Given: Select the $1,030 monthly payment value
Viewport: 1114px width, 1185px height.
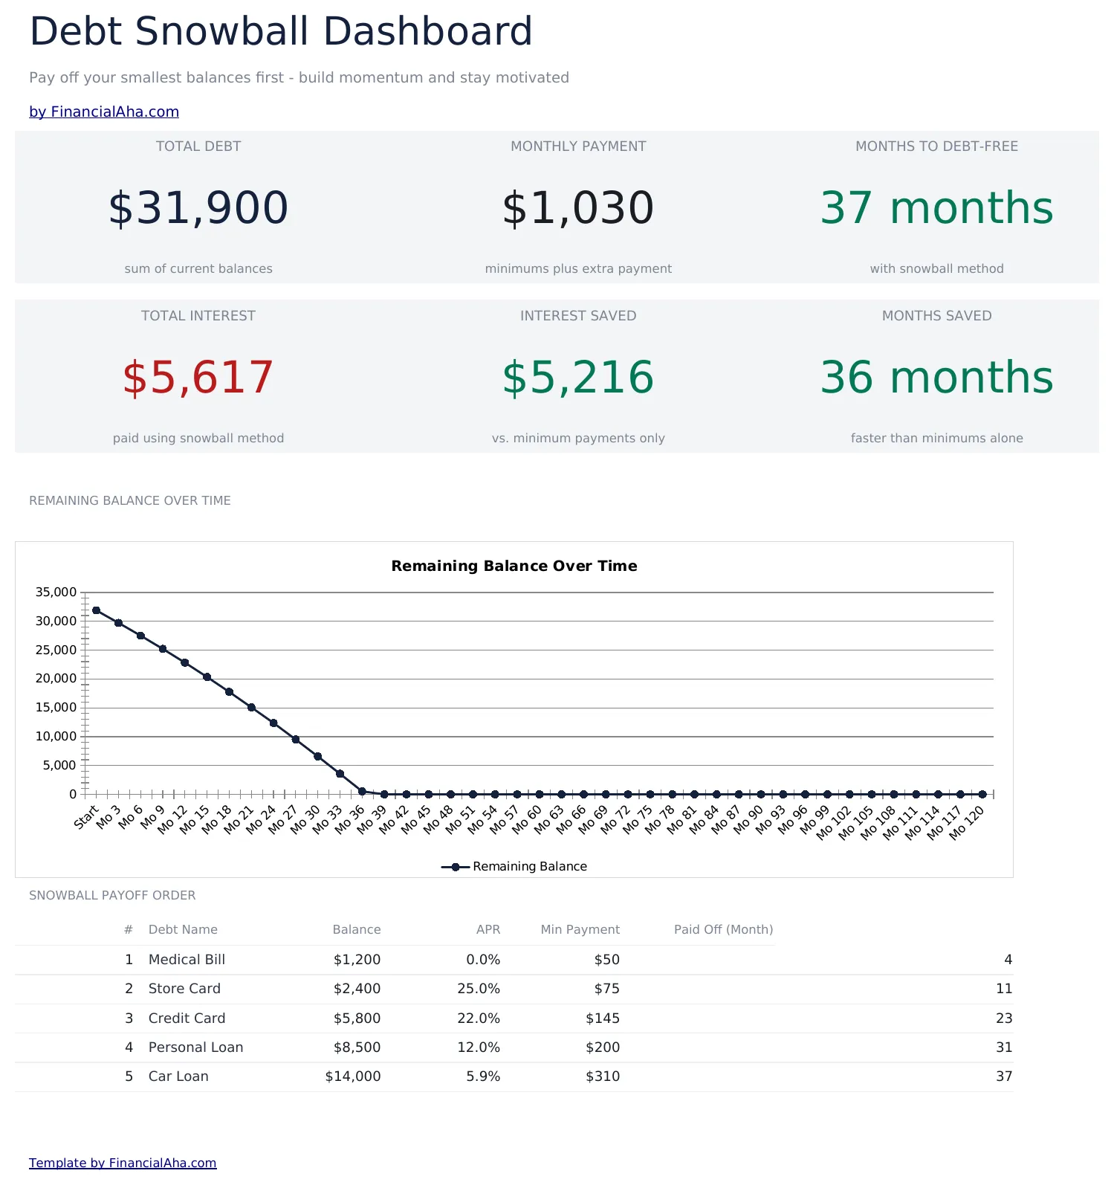Looking at the screenshot, I should pos(578,207).
